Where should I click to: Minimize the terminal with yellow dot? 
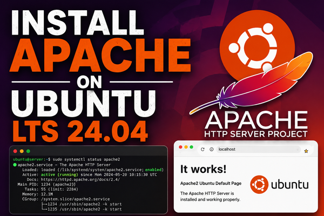click(x=22, y=151)
